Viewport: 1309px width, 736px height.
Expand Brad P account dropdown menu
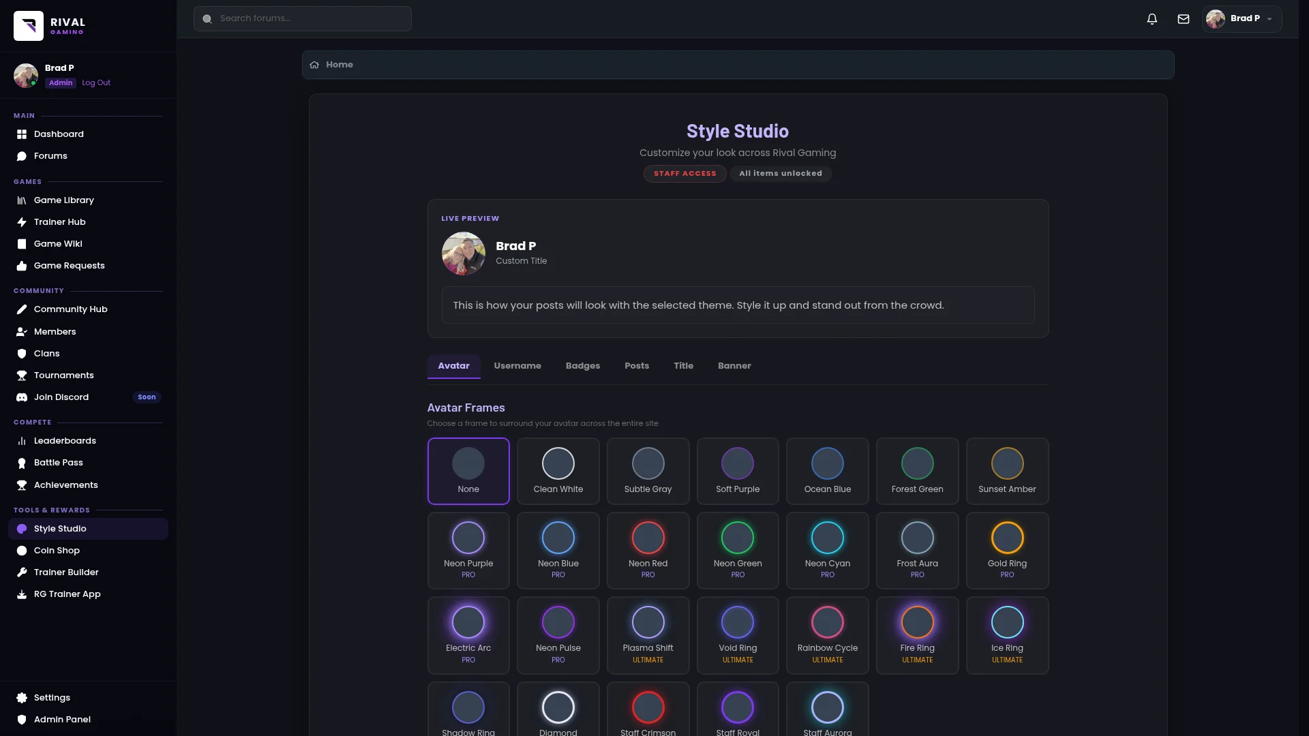pos(1242,19)
